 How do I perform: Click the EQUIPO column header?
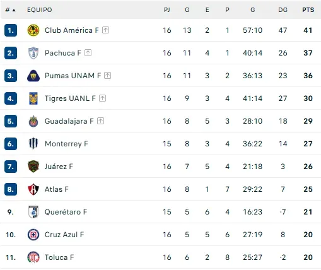tap(40, 10)
